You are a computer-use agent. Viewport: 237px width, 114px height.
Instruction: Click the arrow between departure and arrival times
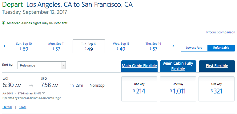31,86
